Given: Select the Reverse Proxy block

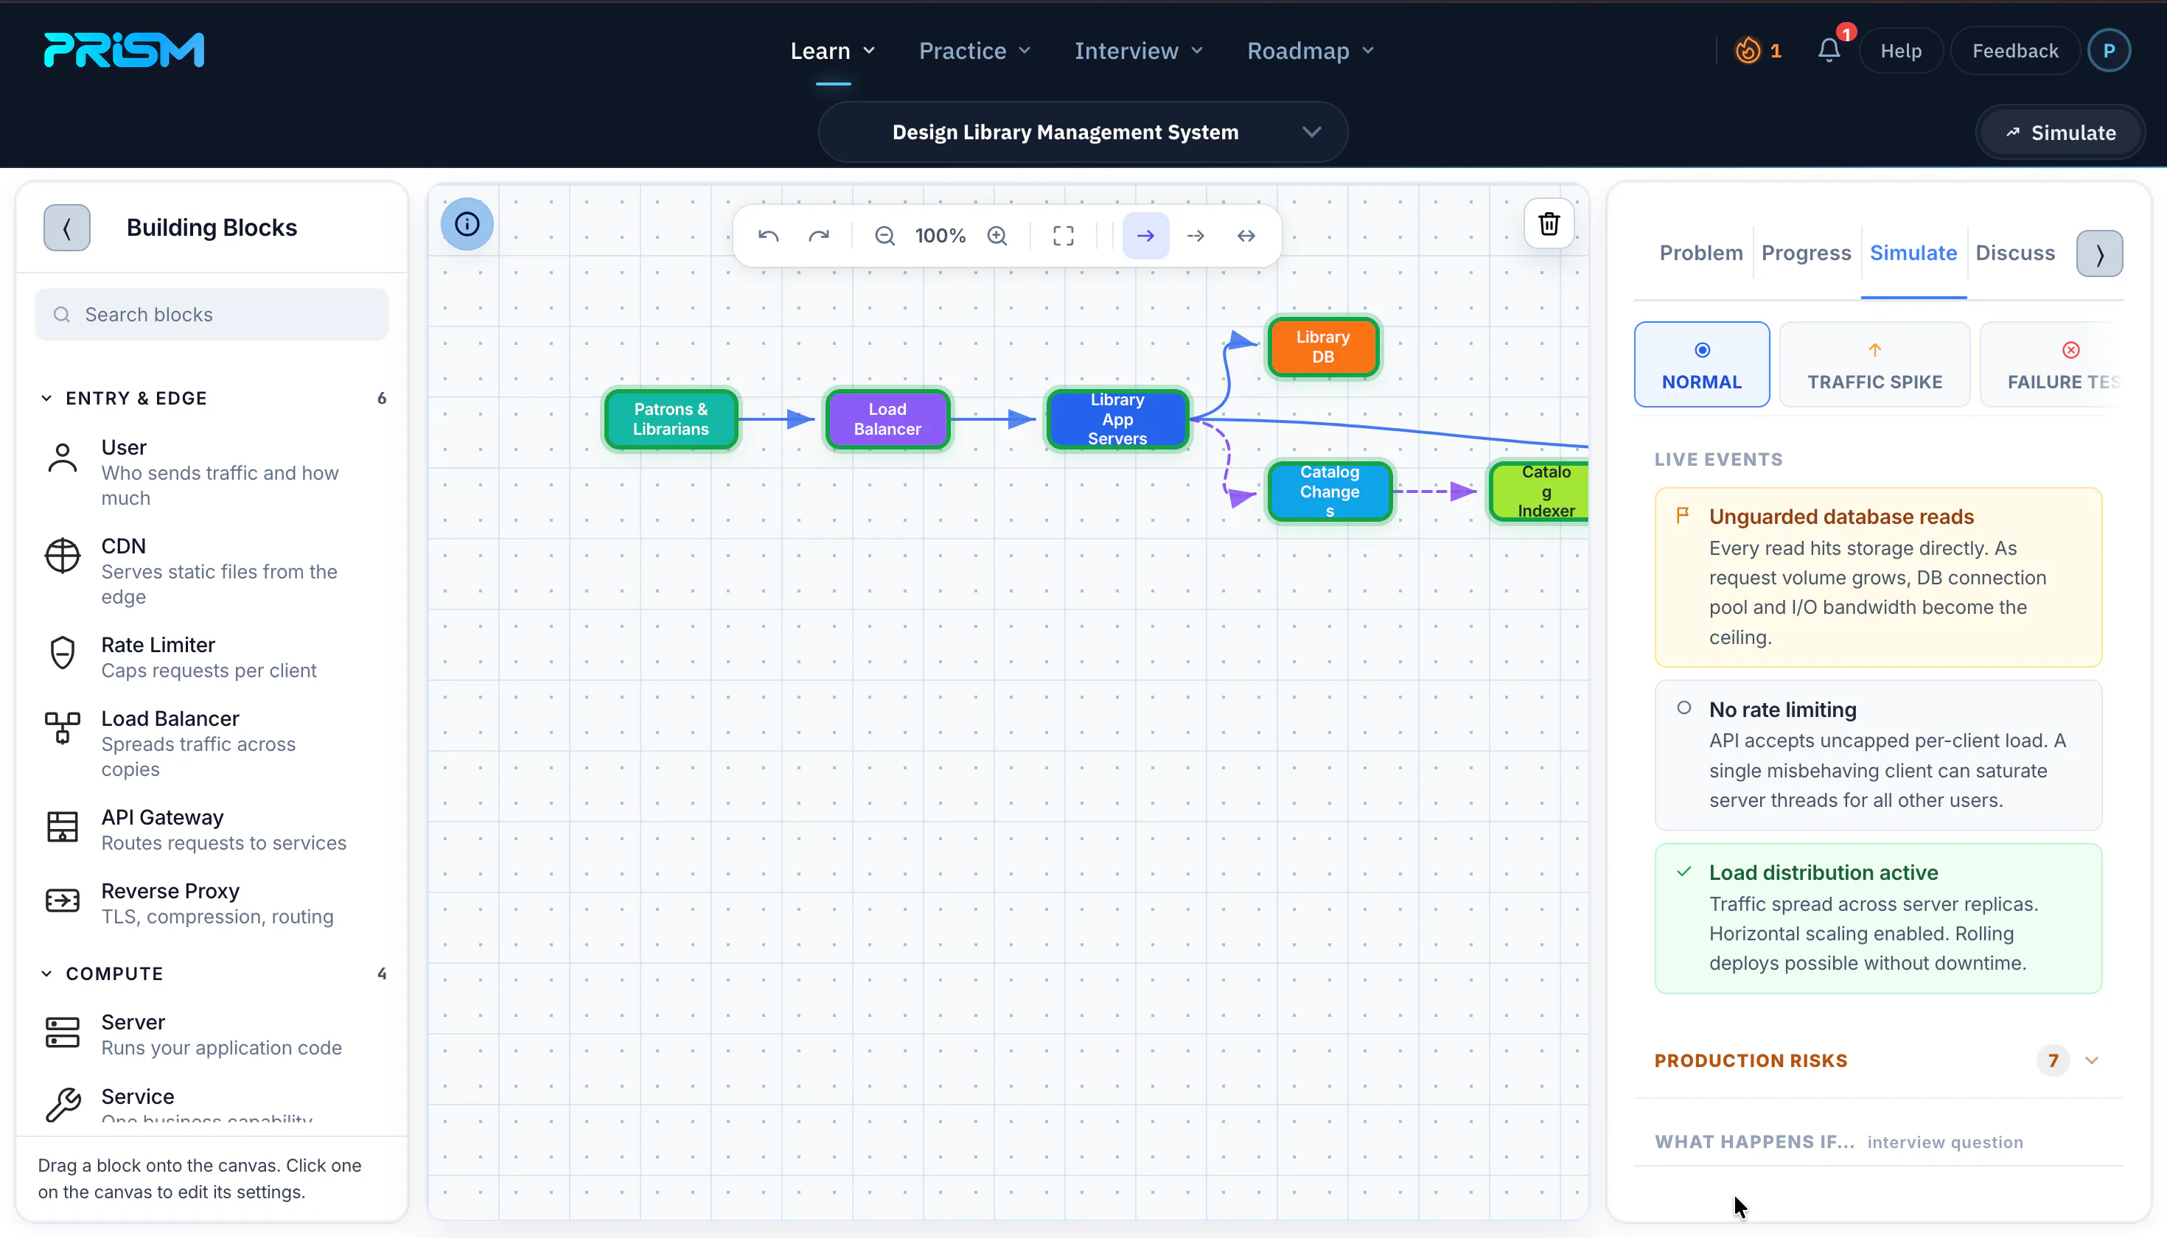Looking at the screenshot, I should [x=212, y=903].
